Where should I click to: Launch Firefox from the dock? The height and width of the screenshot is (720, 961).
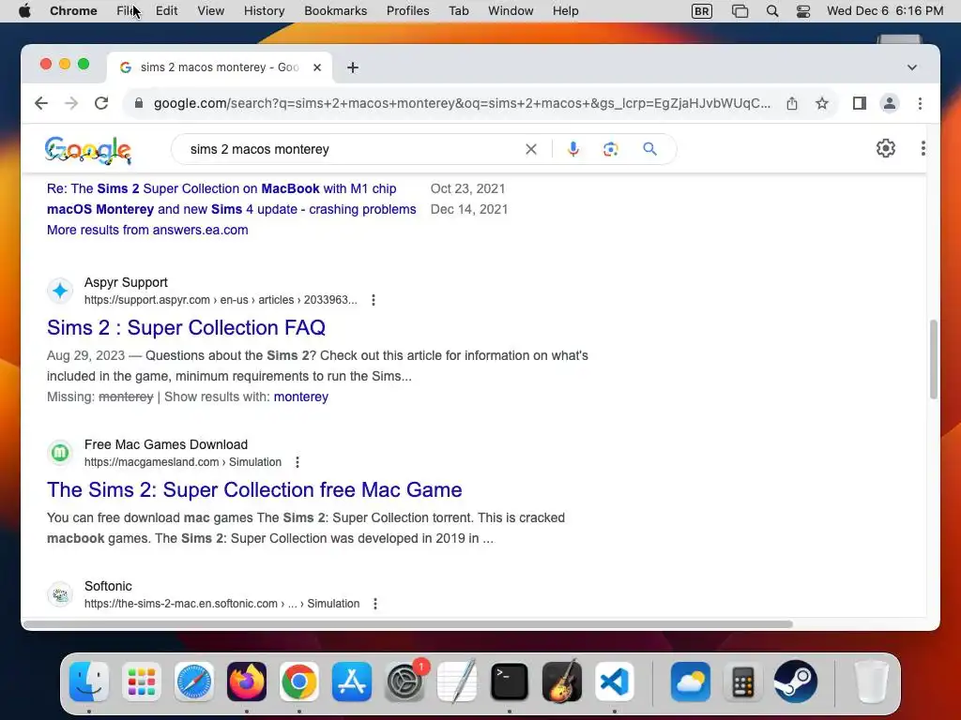click(x=247, y=682)
